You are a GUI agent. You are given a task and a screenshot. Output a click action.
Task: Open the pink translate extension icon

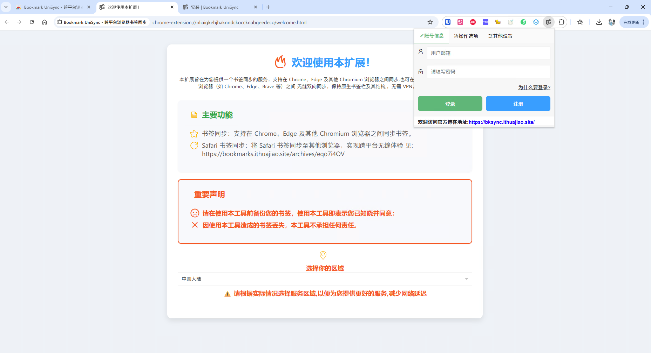[460, 22]
